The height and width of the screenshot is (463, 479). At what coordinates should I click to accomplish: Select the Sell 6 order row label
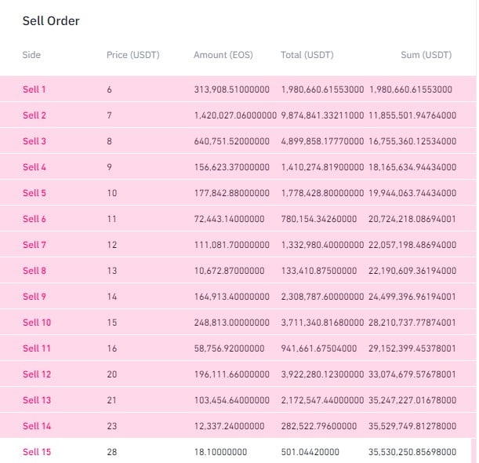click(x=34, y=219)
